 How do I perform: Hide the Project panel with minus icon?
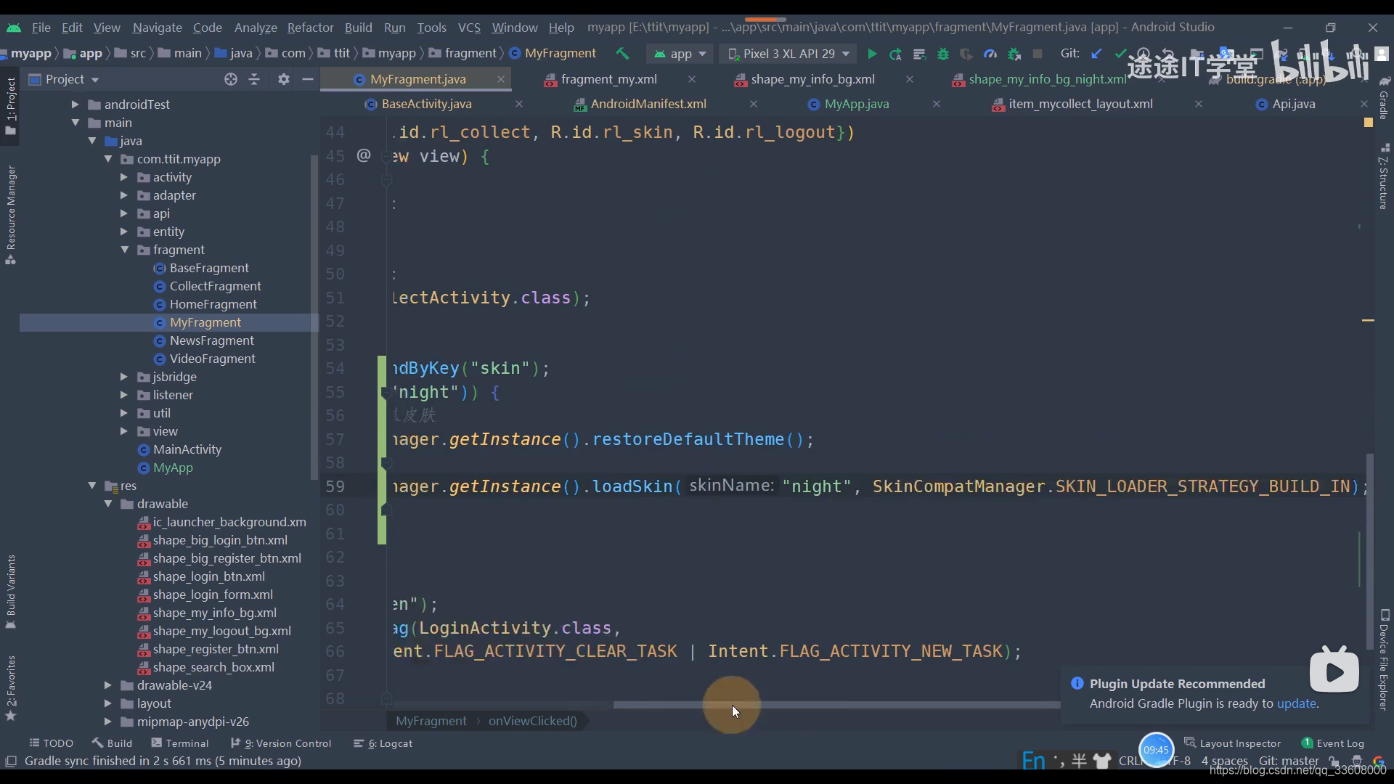(308, 79)
